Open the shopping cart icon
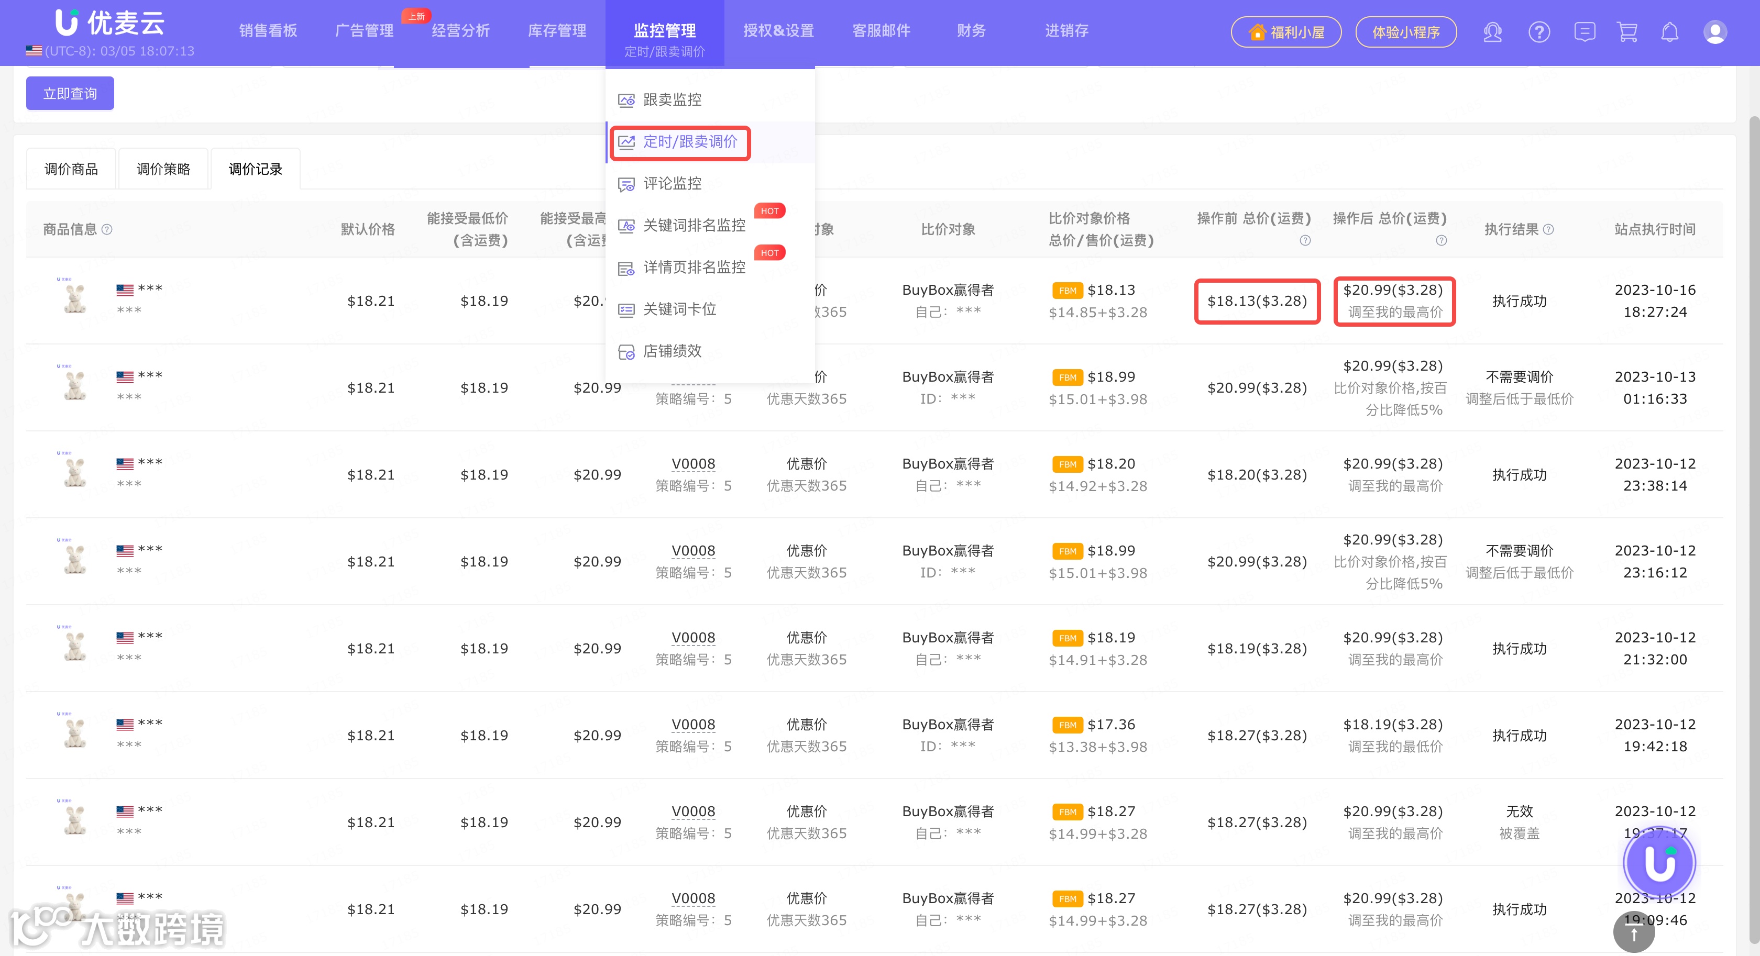Screen dimensions: 1760x956 (1627, 32)
